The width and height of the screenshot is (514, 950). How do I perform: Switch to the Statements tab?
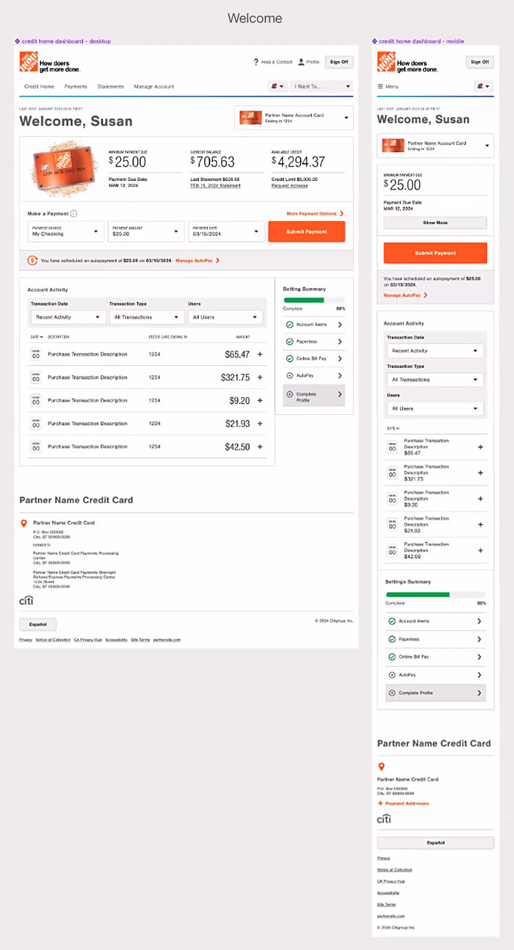[111, 87]
